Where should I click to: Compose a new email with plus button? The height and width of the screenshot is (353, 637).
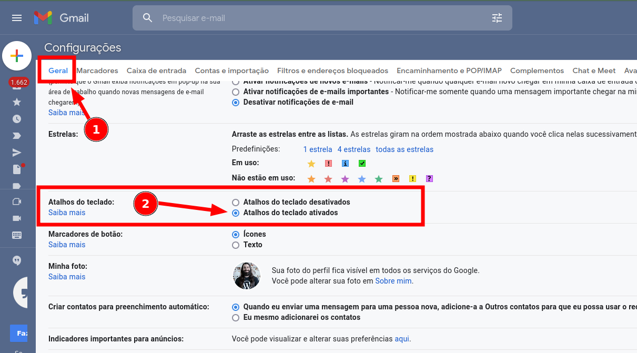17,56
